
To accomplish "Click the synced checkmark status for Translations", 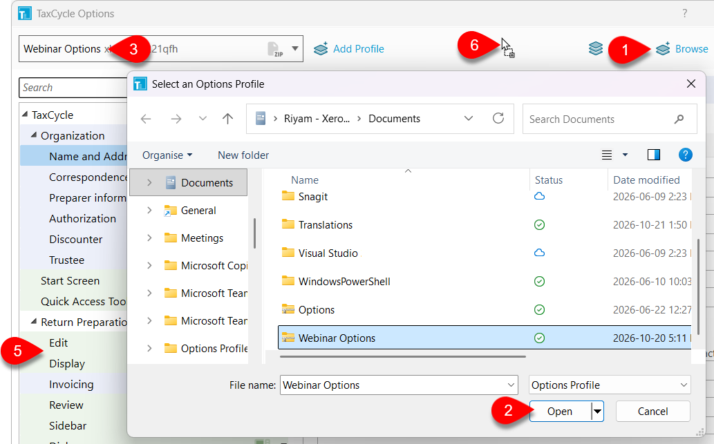I will click(540, 224).
